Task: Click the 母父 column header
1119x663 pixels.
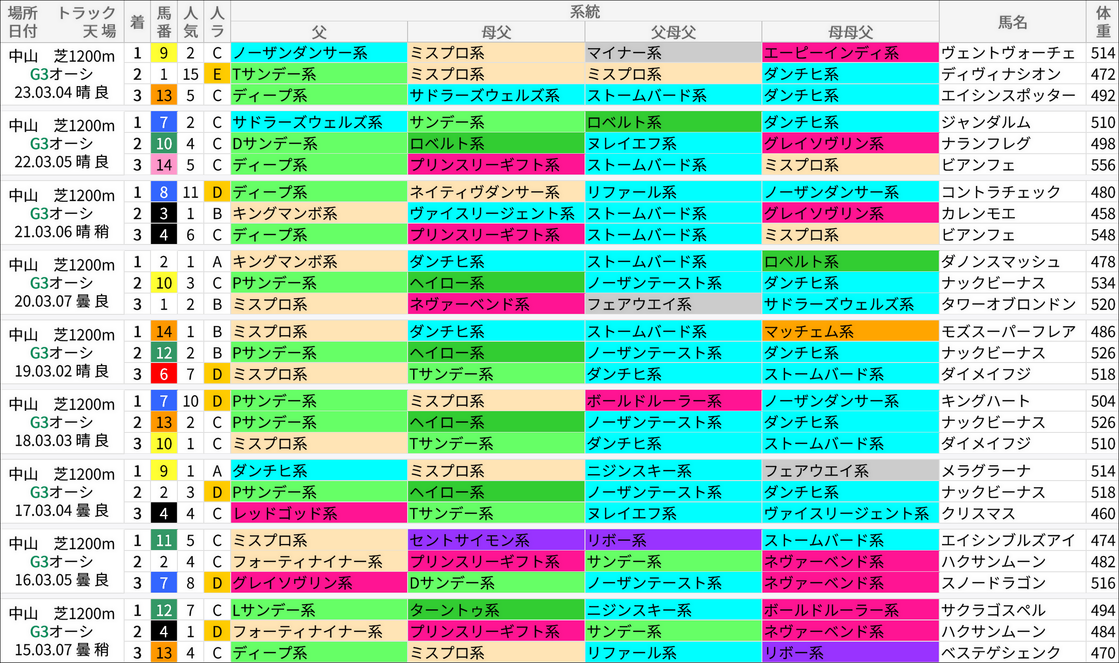Action: tap(496, 32)
